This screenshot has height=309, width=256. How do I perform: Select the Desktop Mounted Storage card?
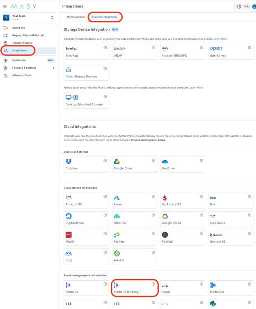tap(86, 101)
